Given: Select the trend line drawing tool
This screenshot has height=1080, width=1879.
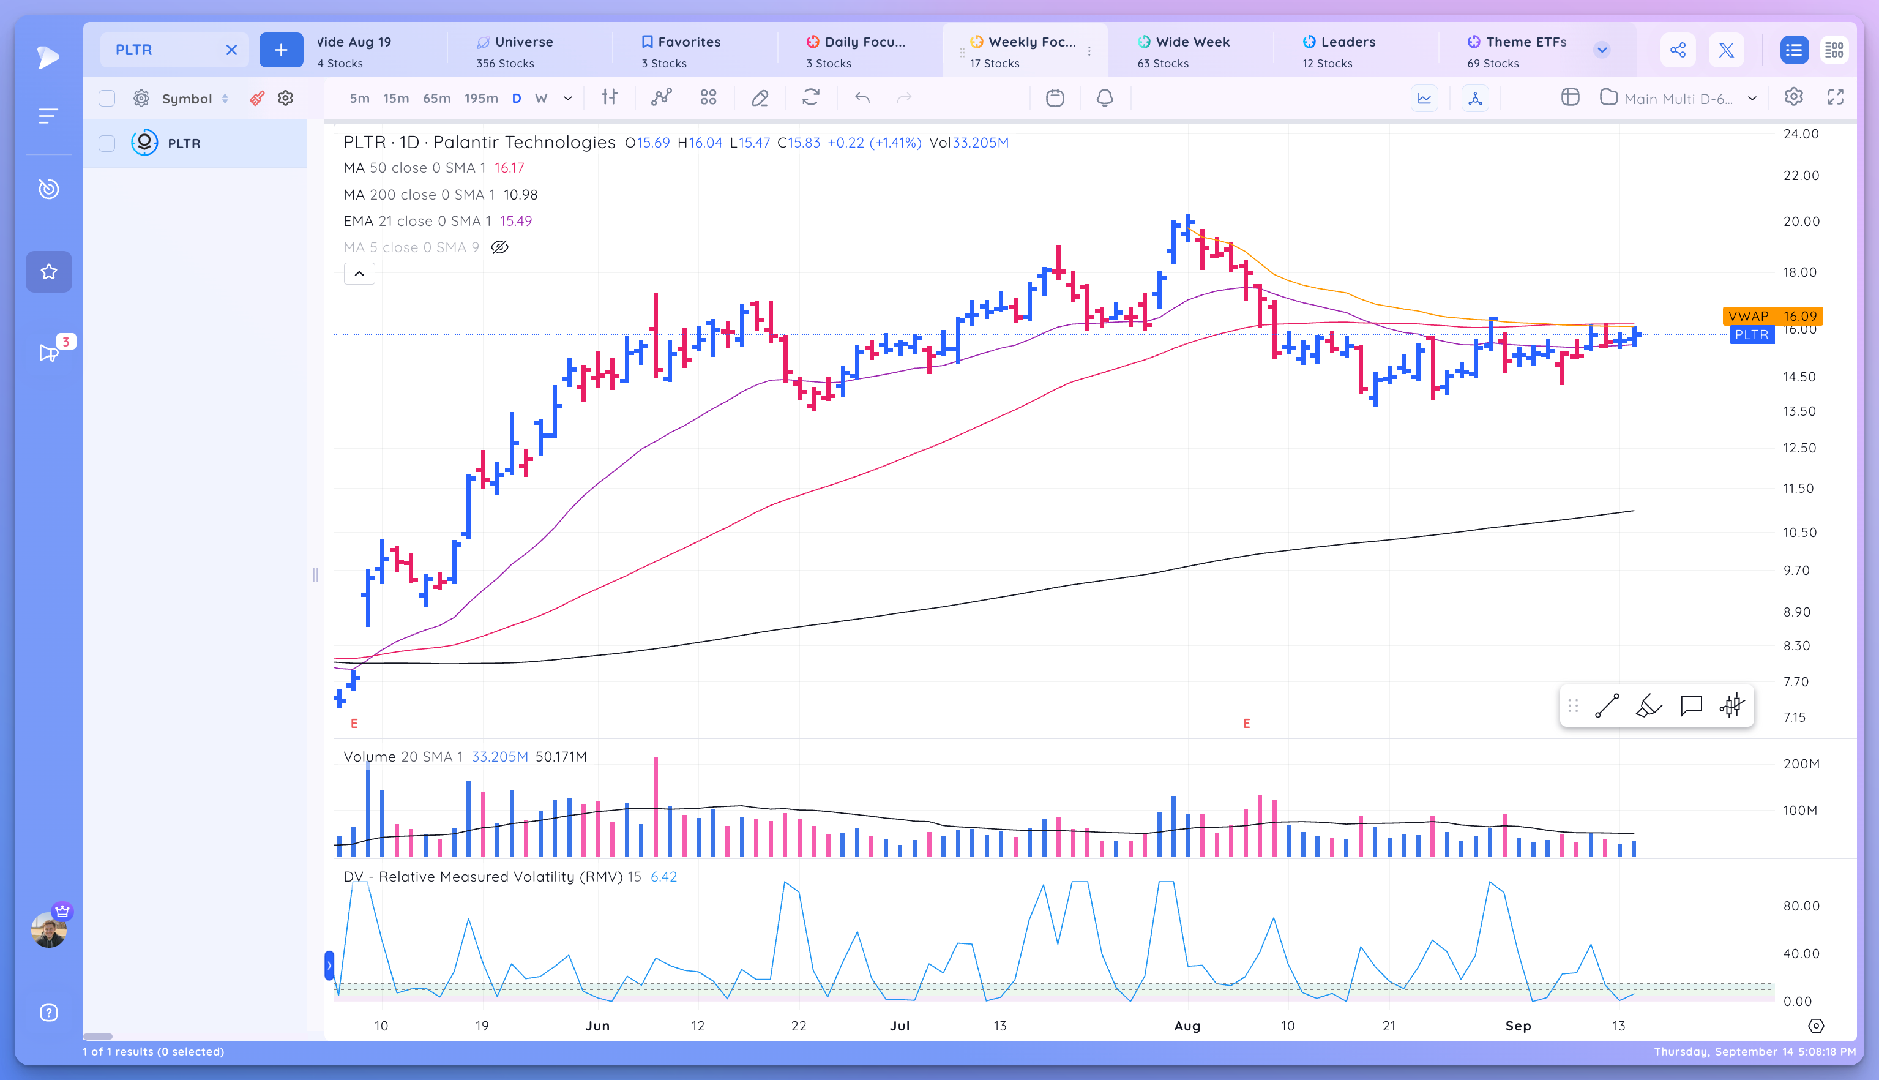Looking at the screenshot, I should 1607,705.
